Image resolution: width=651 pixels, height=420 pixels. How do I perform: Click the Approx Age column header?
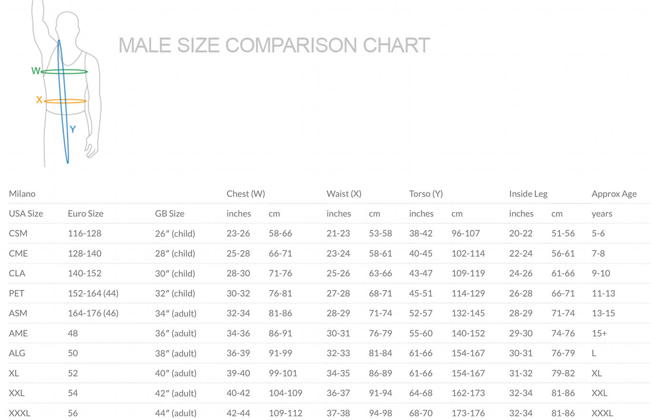click(614, 194)
